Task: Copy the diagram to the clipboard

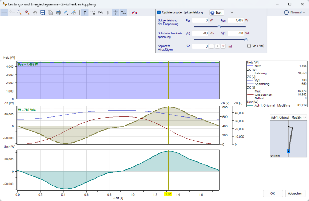Action: [x=50, y=12]
